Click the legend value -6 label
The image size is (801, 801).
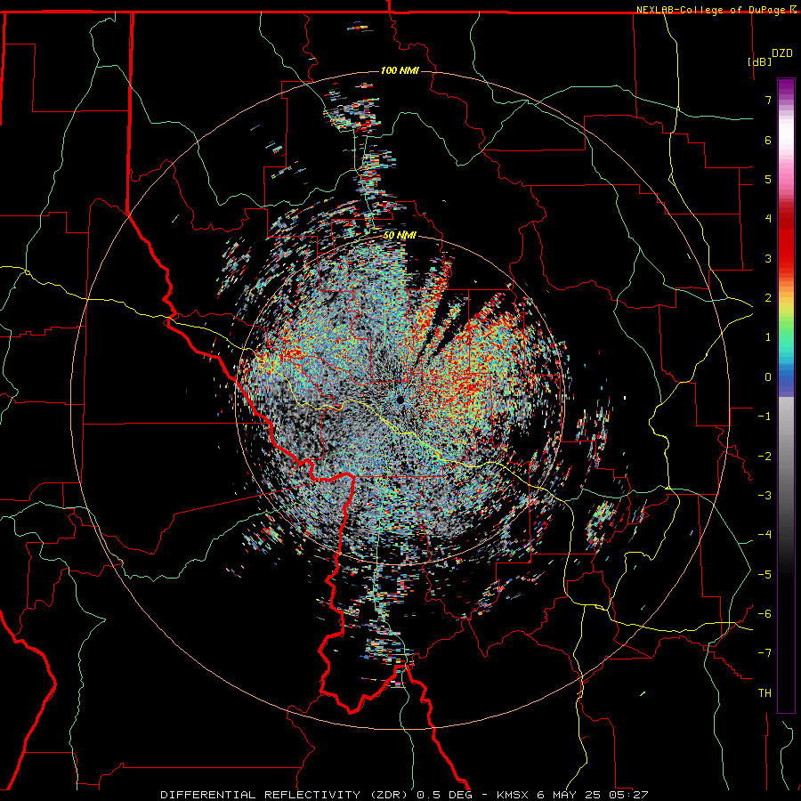click(765, 614)
